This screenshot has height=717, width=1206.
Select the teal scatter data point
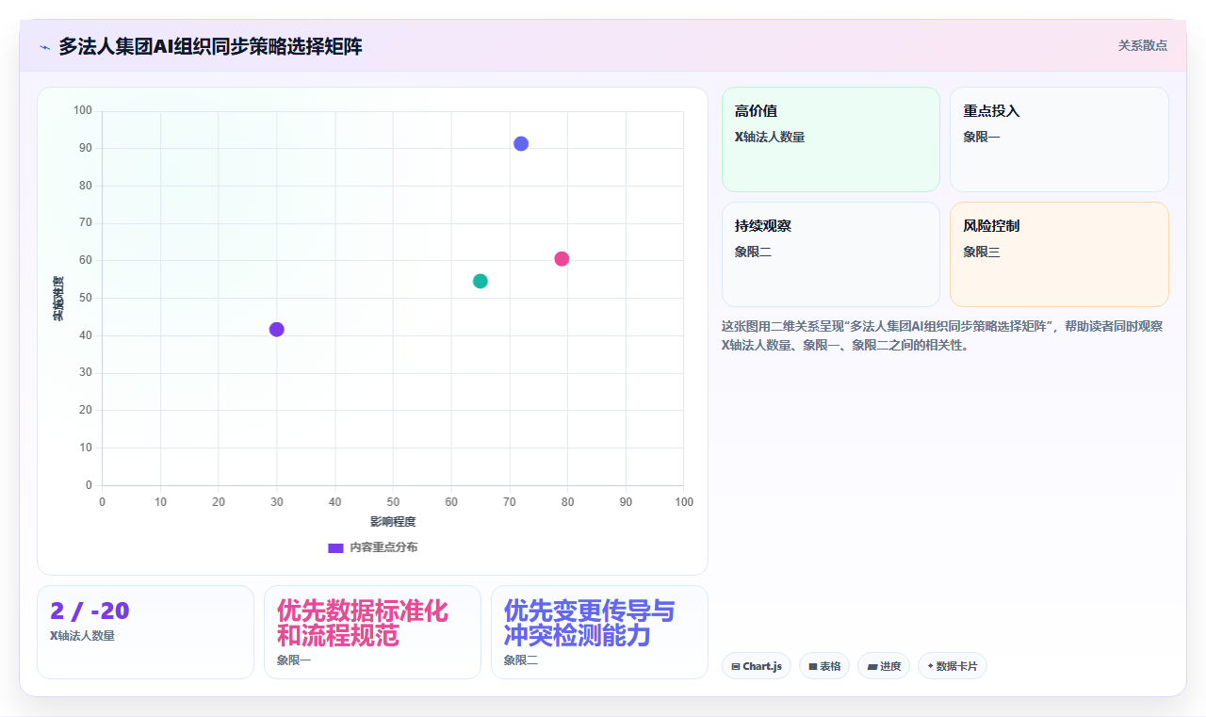(481, 281)
